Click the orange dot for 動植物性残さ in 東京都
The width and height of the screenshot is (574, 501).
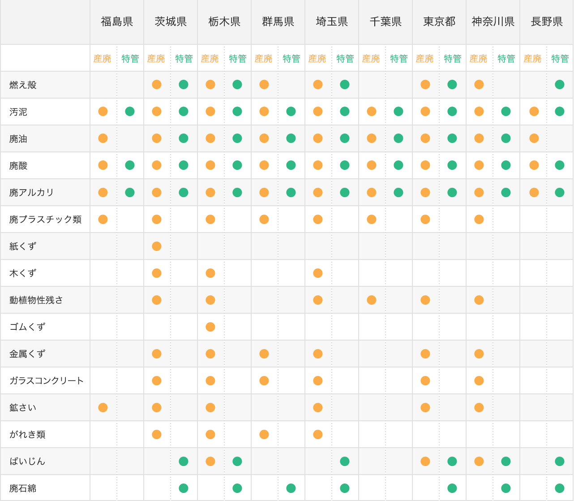[x=425, y=300]
